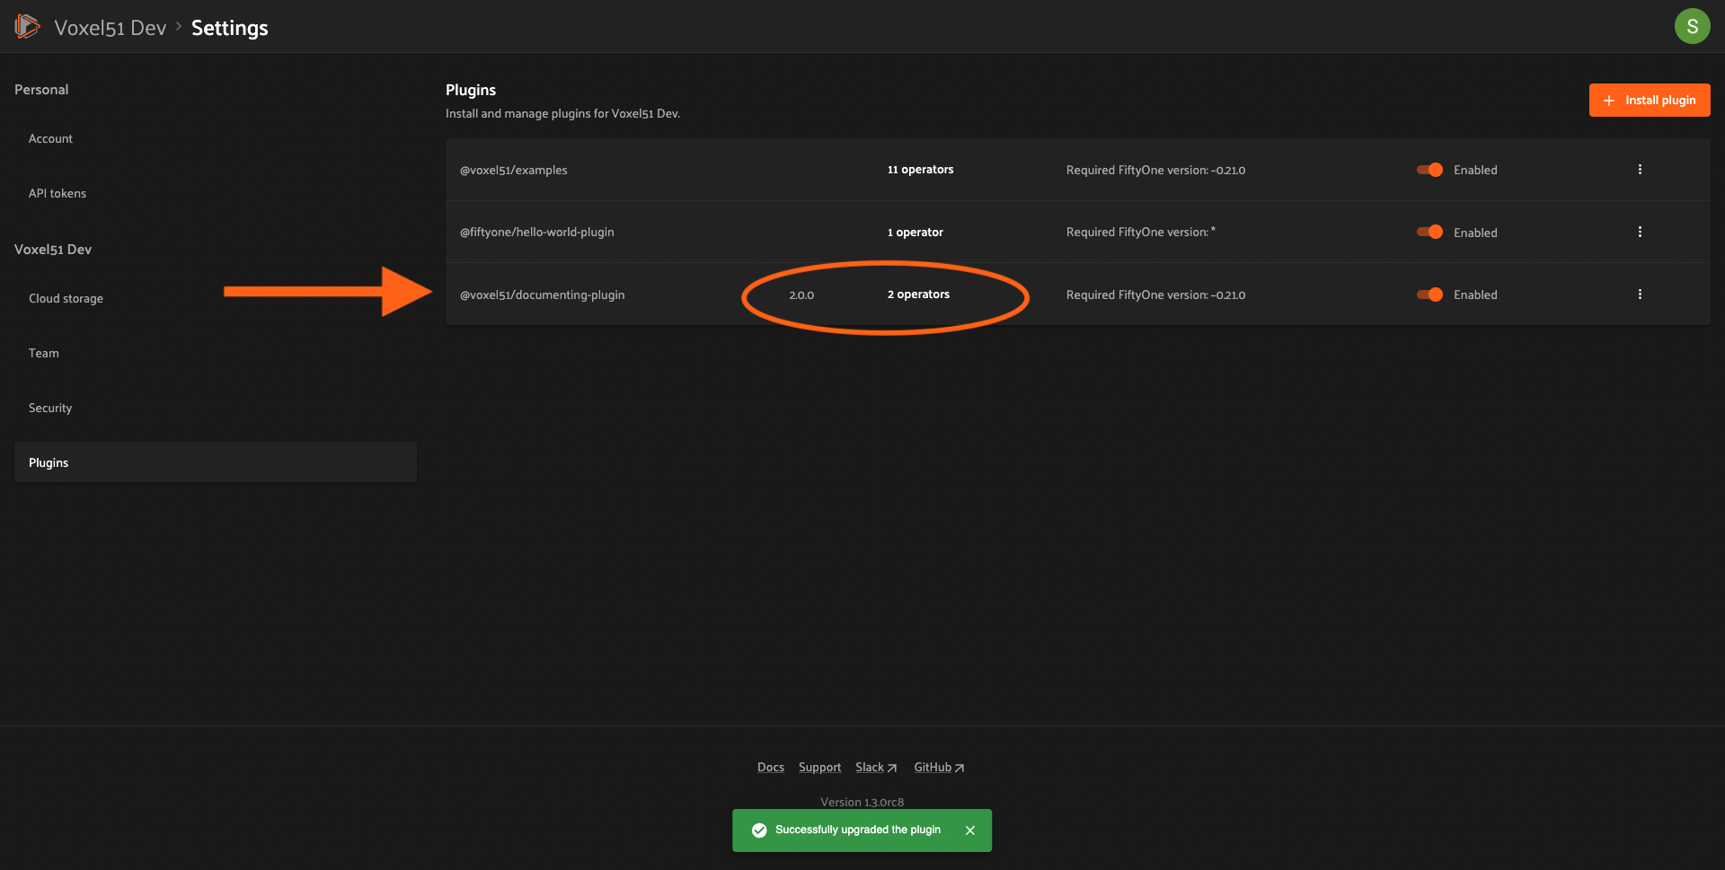Navigate to Team settings

(x=215, y=353)
